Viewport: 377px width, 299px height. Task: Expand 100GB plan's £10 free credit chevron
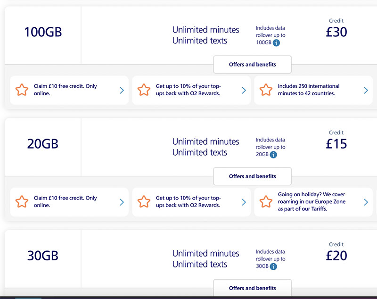[x=122, y=90]
